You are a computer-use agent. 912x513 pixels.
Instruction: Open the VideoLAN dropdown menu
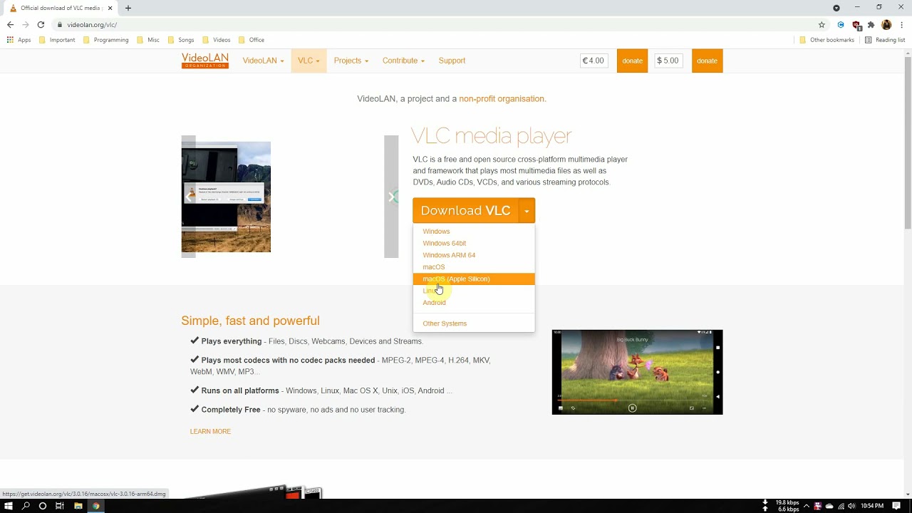tap(263, 61)
